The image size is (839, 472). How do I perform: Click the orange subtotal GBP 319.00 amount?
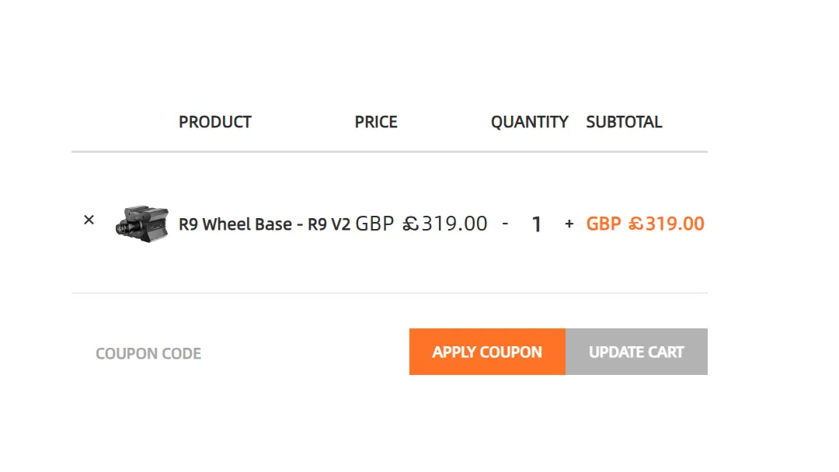pos(646,224)
